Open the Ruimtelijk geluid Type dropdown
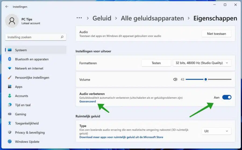This screenshot has height=150, width=242. [216, 131]
